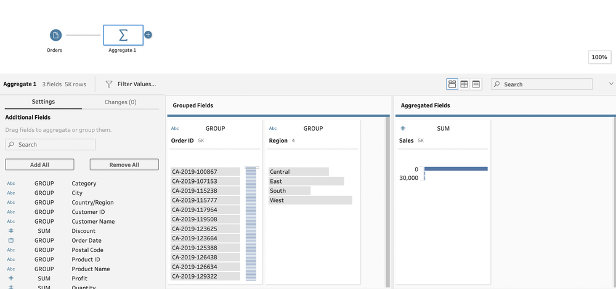This screenshot has height=289, width=616.
Task: Click the magnifier icon in the toolbar search
Action: click(x=497, y=84)
